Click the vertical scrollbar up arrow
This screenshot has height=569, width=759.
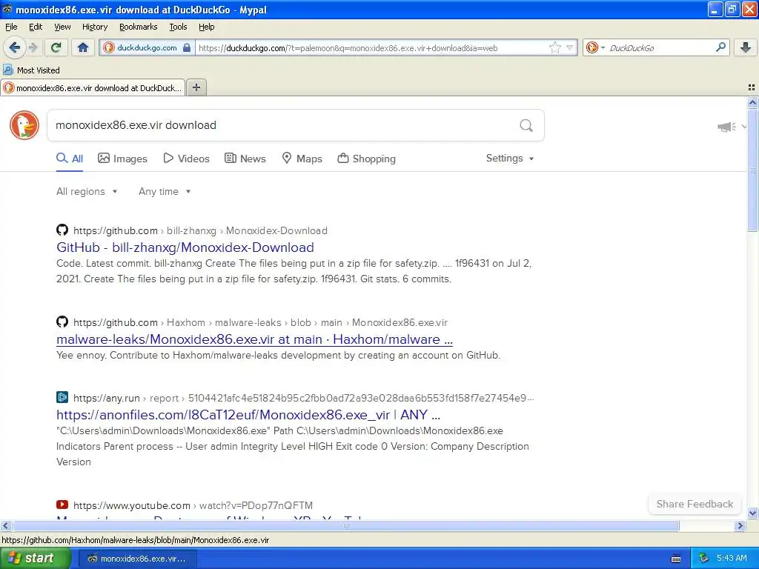point(752,102)
